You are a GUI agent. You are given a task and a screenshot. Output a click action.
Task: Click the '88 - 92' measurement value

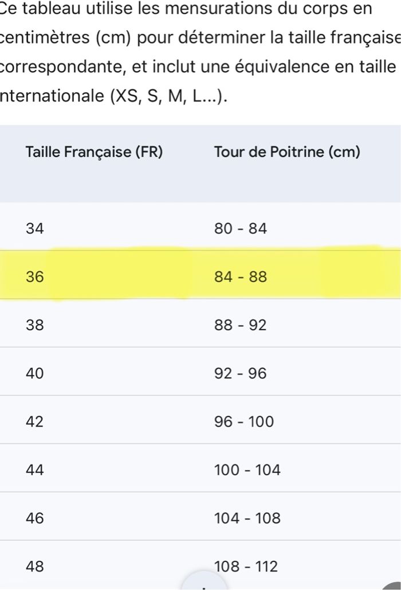(x=241, y=325)
